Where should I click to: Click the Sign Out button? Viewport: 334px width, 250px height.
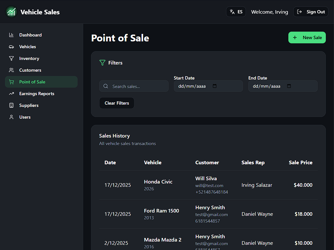[x=311, y=12]
